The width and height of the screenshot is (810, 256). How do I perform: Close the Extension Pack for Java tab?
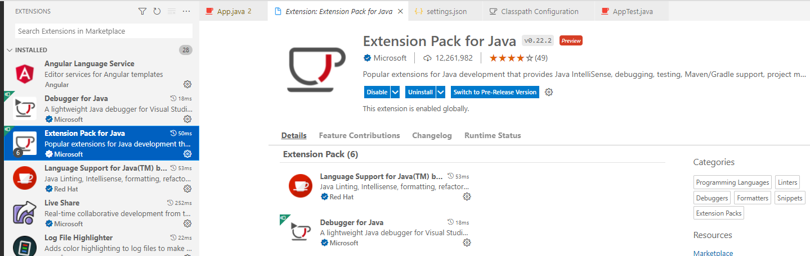(400, 11)
